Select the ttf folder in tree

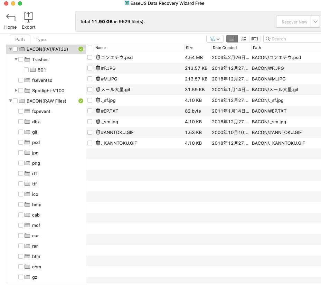tap(35, 184)
